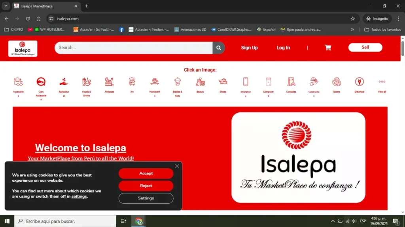Open the Beauty category icon
Image resolution: width=405 pixels, height=227 pixels.
coord(200,82)
